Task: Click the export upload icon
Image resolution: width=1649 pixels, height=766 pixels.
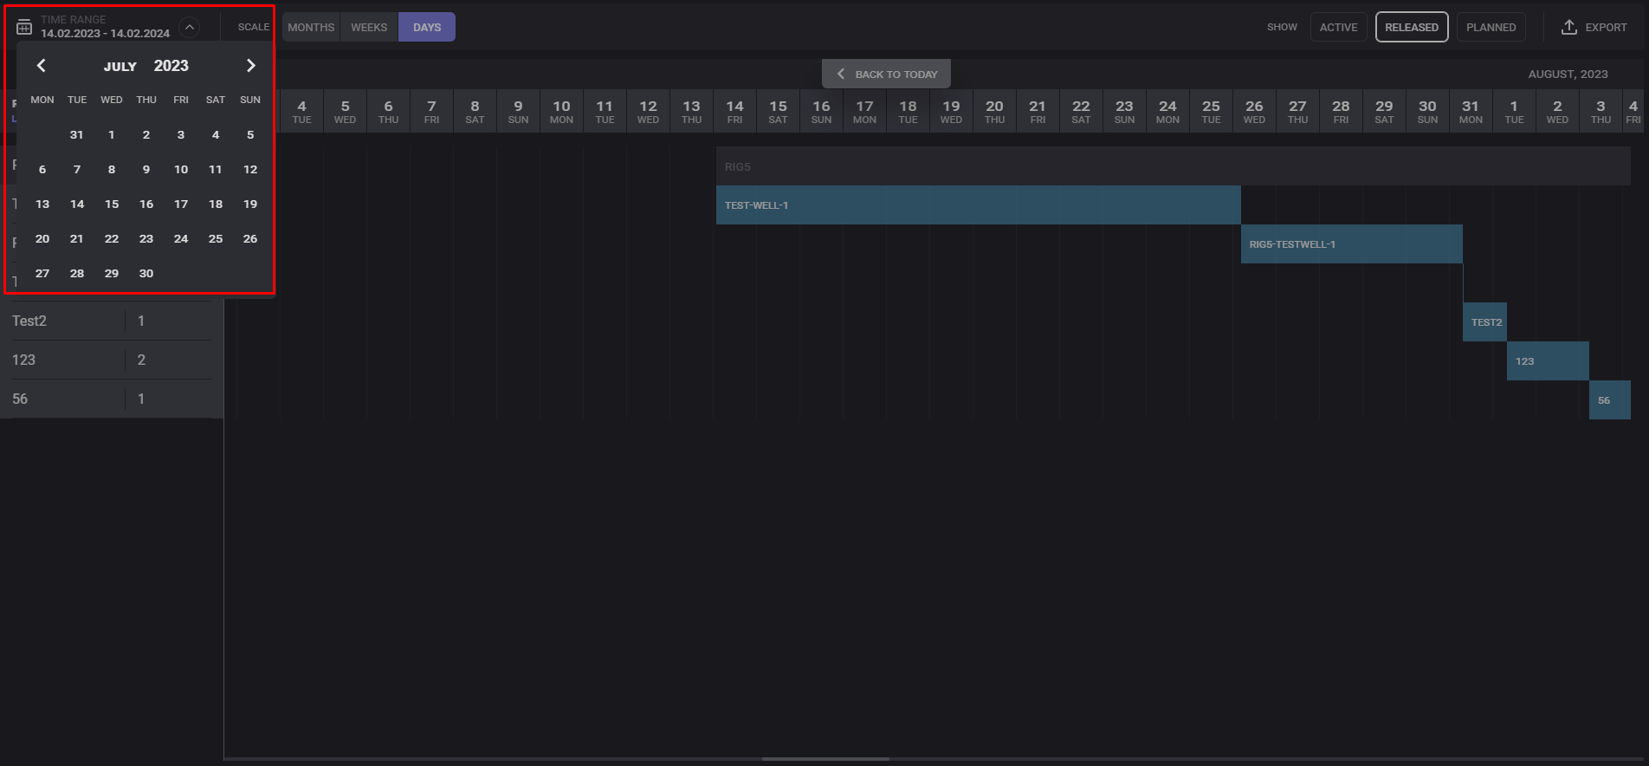Action: click(x=1568, y=27)
